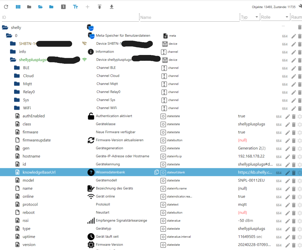Open the column view selector in toolbar
The width and height of the screenshot is (302, 250).
[18, 7]
